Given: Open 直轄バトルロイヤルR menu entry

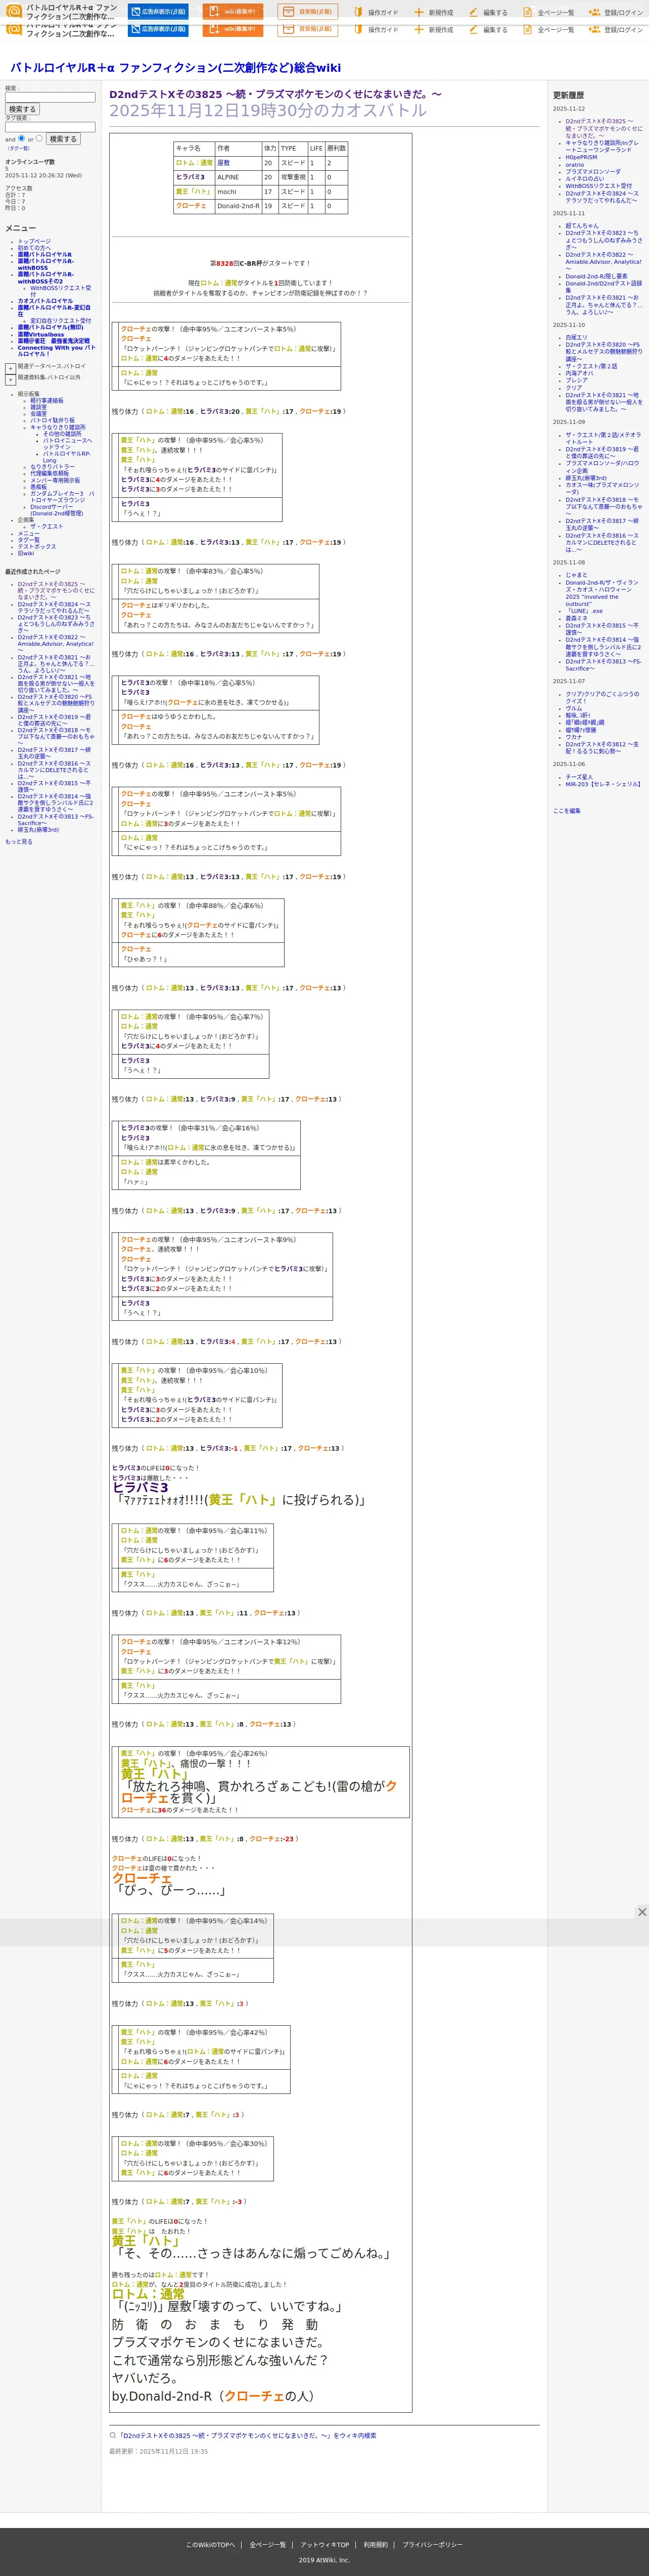Looking at the screenshot, I should 44,254.
